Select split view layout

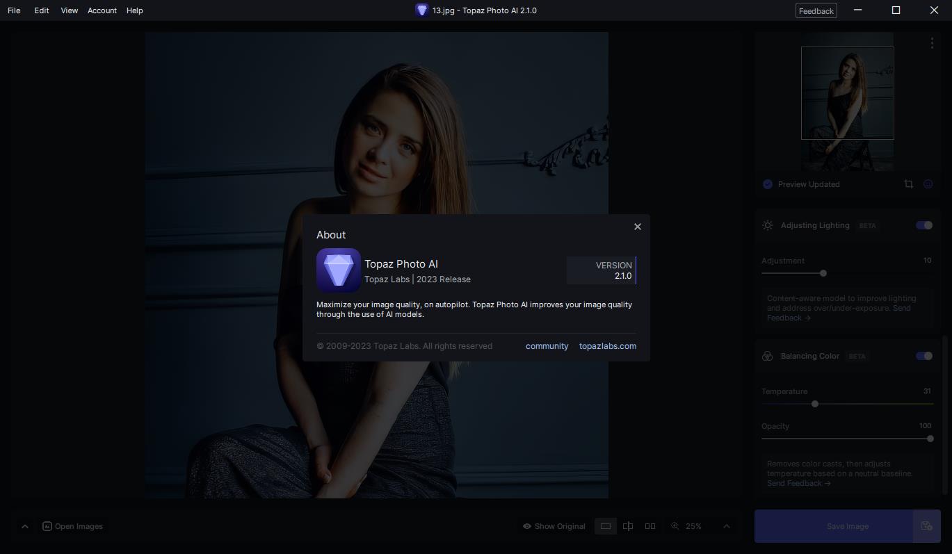628,526
